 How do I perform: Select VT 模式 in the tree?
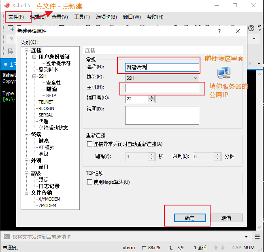pyautogui.click(x=46, y=147)
